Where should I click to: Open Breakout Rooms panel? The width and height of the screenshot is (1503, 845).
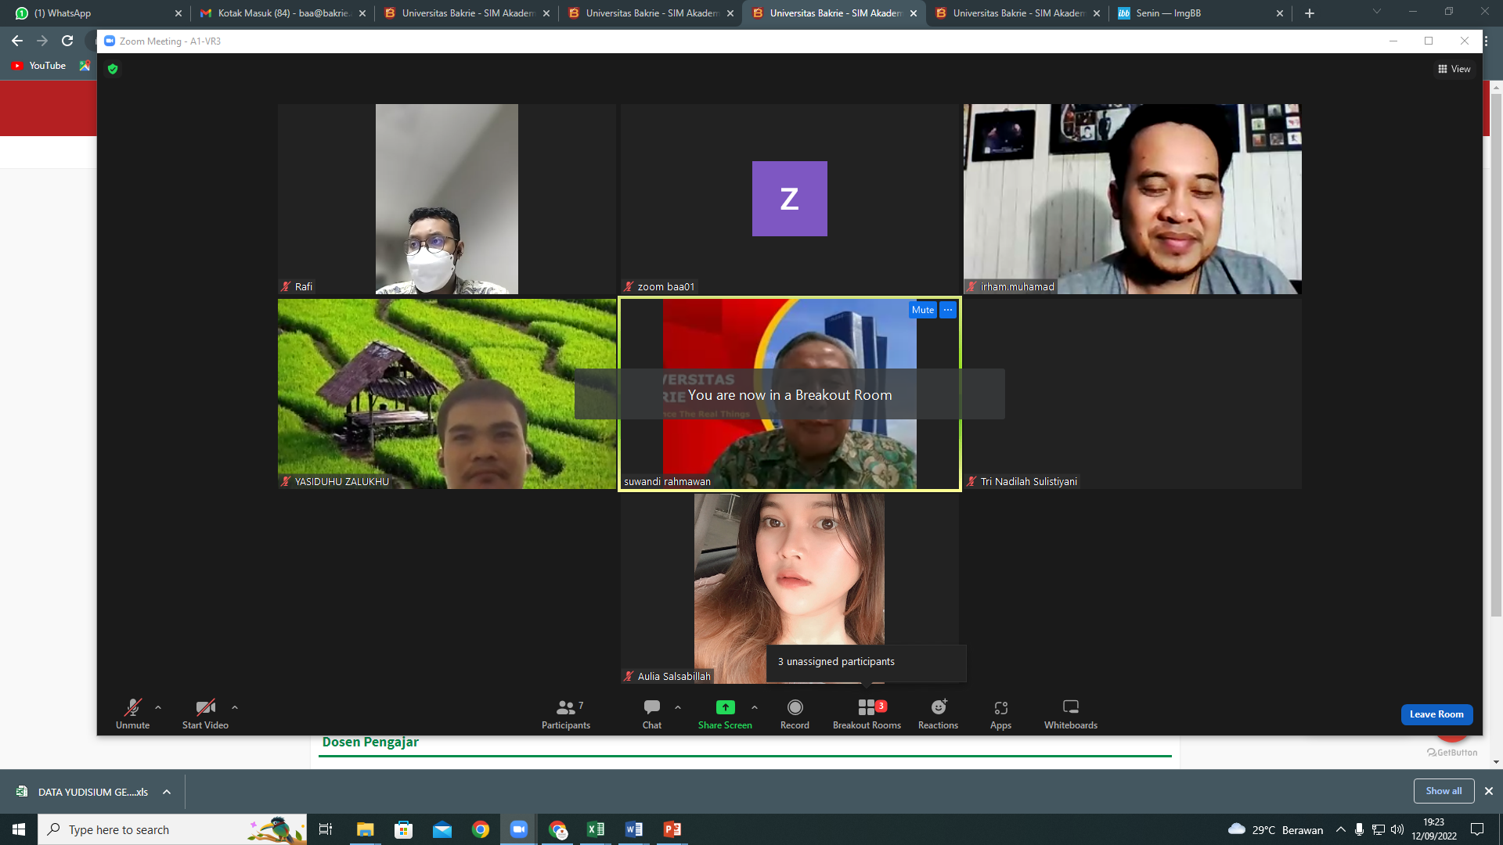tap(867, 714)
